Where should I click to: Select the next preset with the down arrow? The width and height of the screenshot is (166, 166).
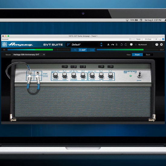pyautogui.click(x=101, y=46)
